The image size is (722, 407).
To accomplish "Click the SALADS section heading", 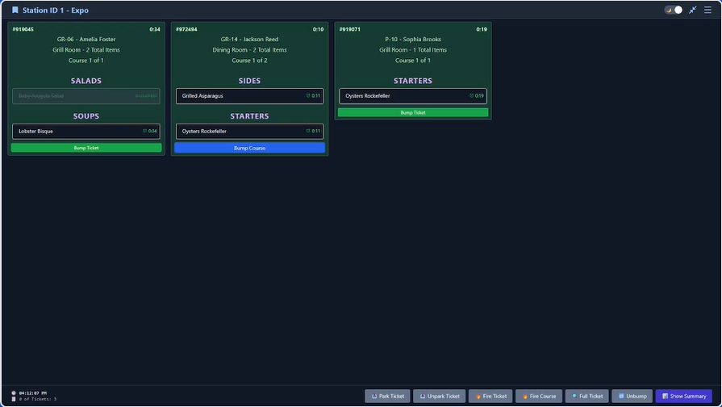I will pyautogui.click(x=86, y=81).
